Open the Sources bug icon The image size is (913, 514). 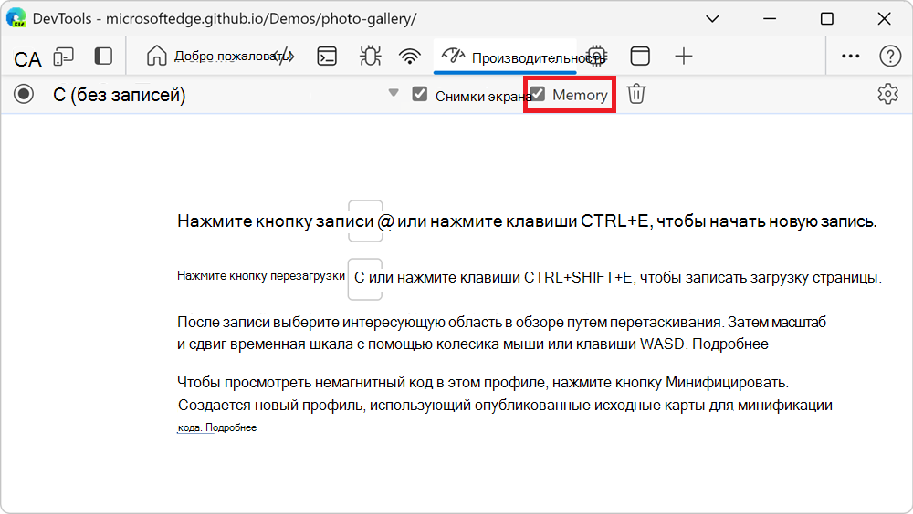370,57
